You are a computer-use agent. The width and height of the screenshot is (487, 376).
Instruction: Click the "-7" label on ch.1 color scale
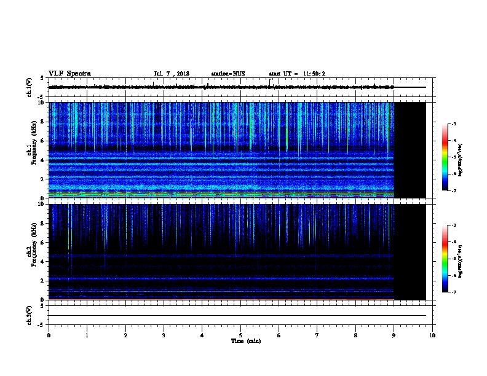(453, 190)
